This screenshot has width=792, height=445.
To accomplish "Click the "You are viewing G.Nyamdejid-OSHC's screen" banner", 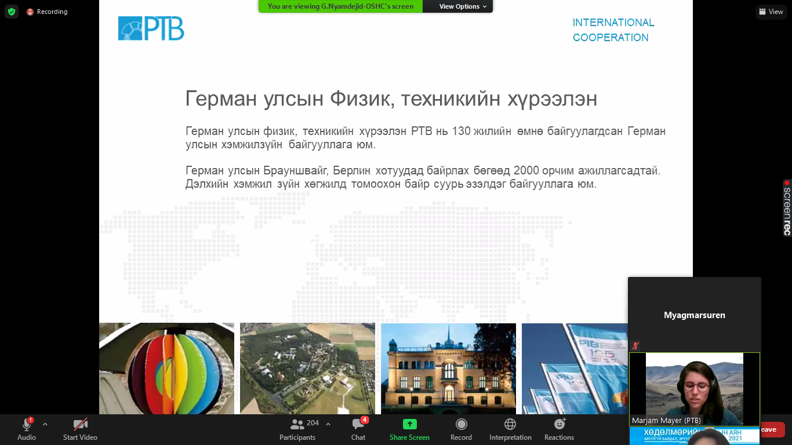I will pos(341,6).
